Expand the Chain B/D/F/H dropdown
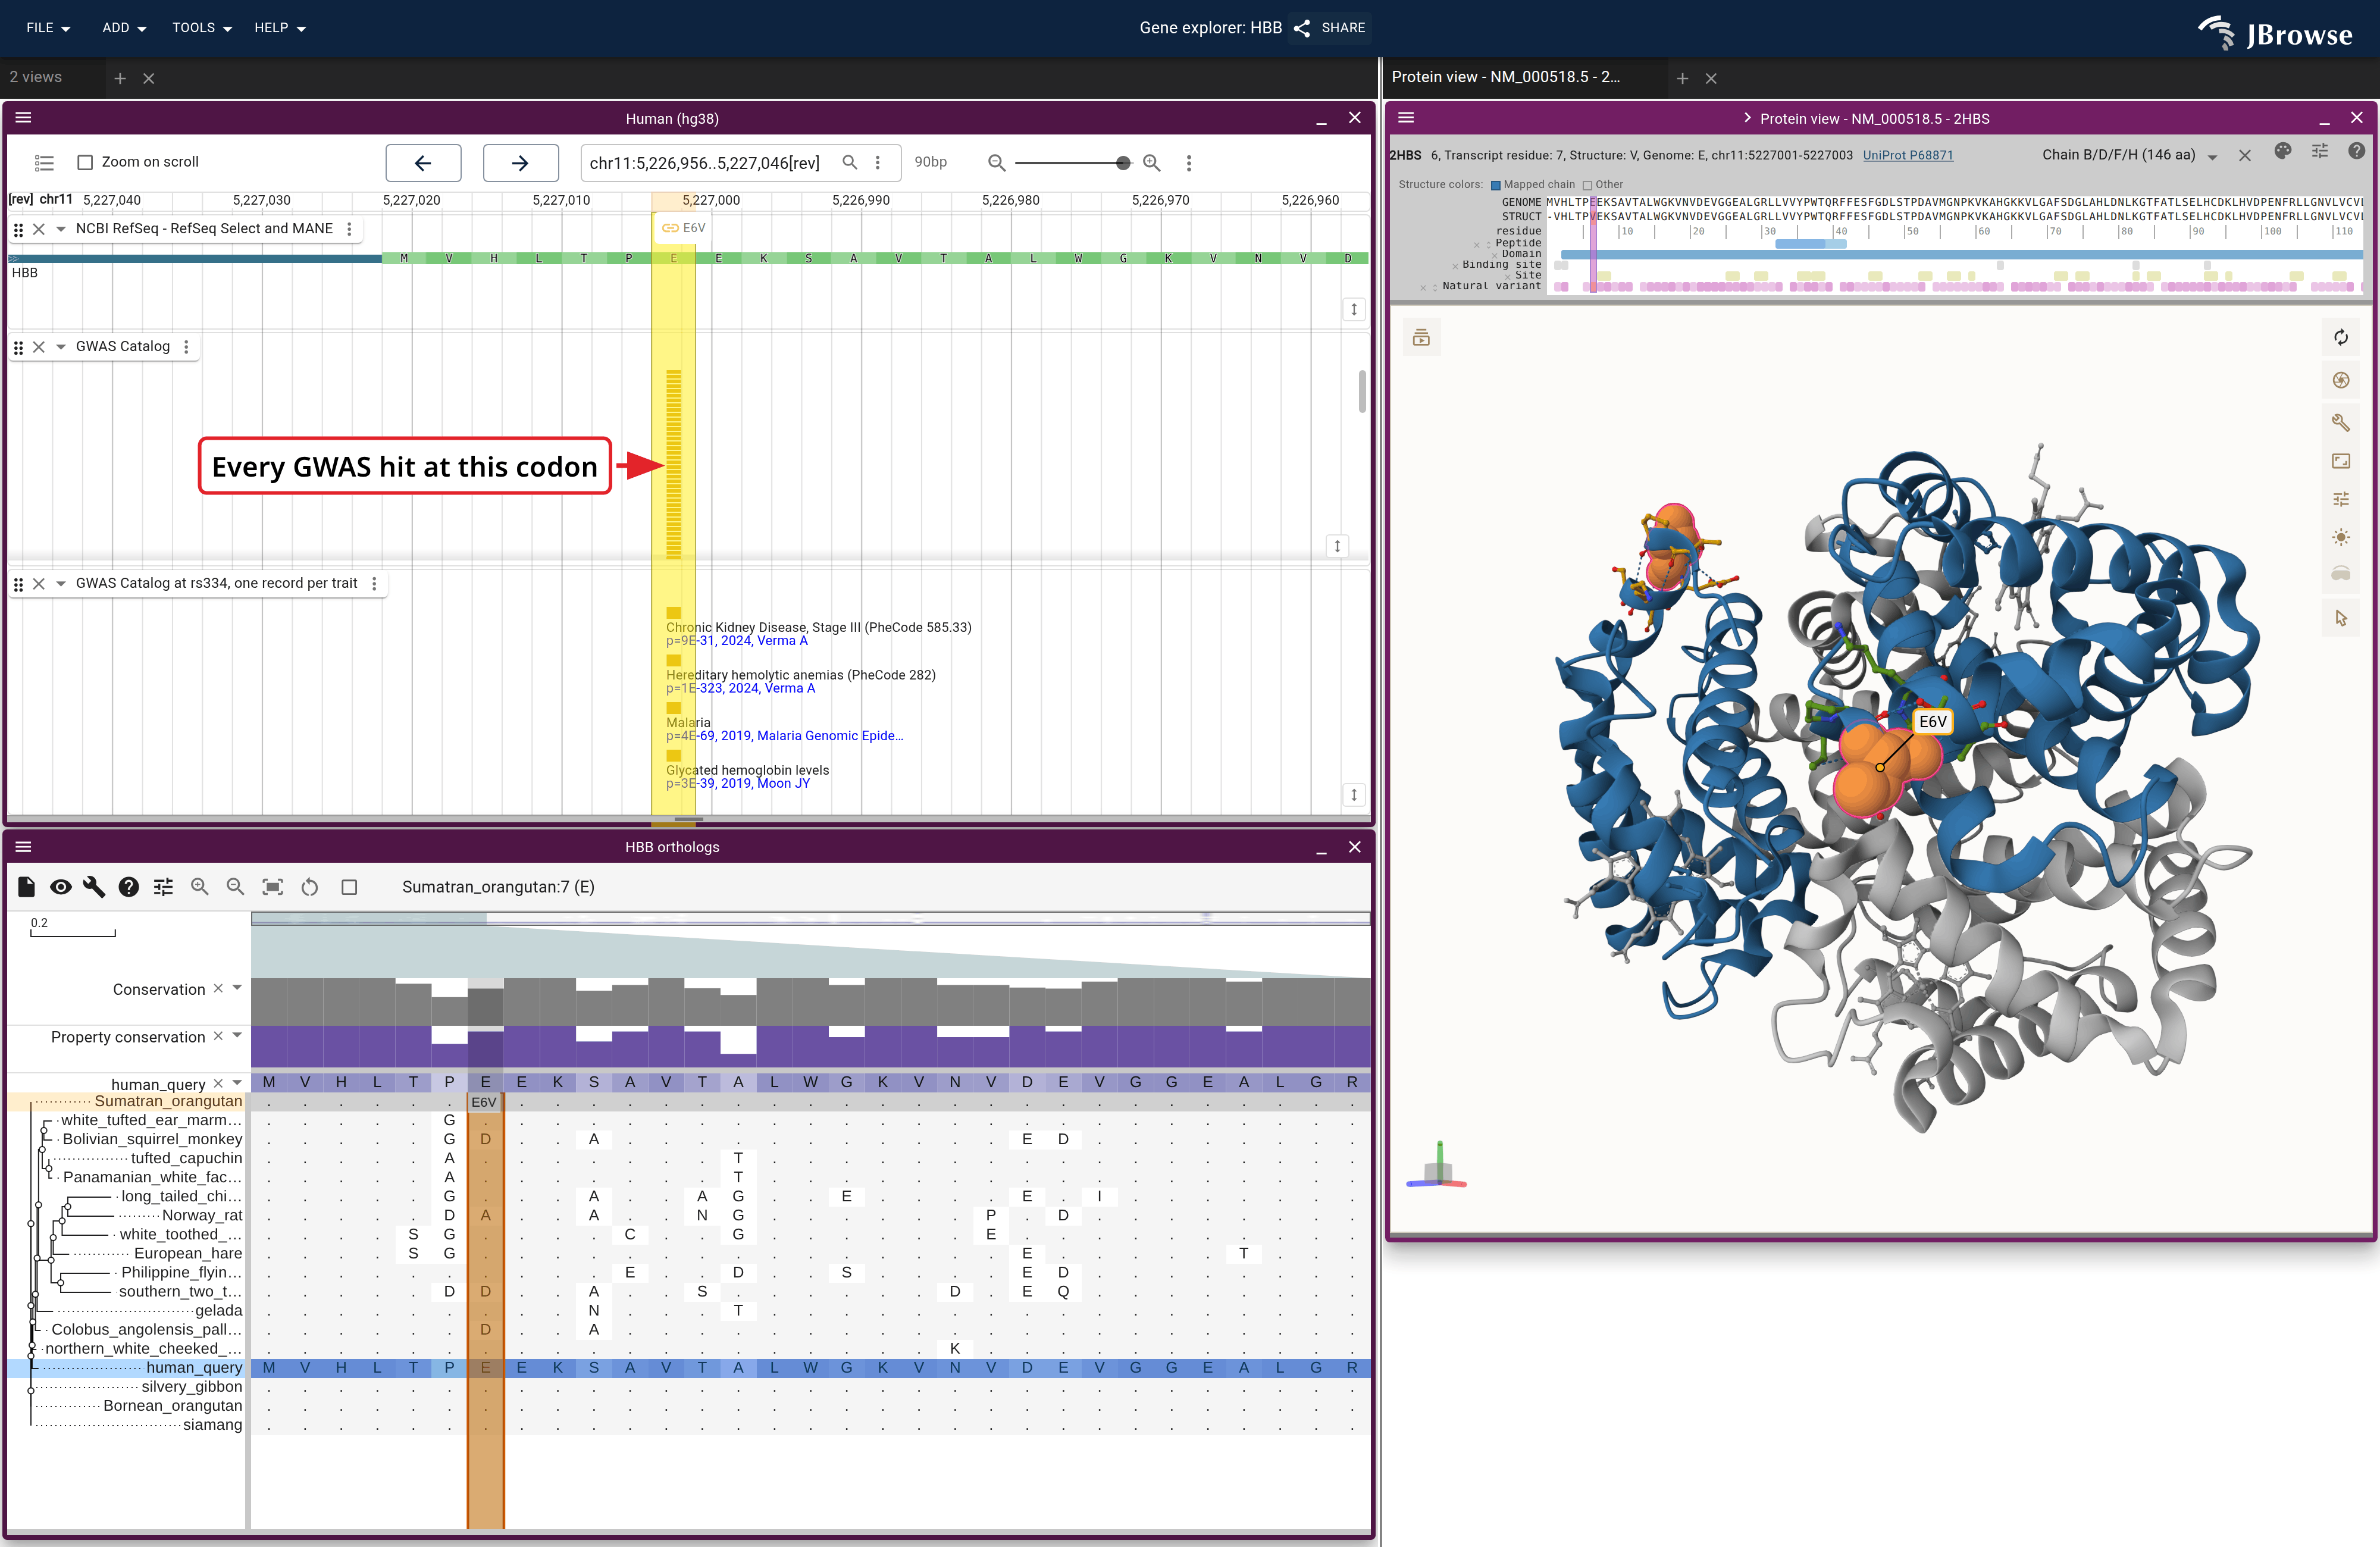2380x1547 pixels. point(2212,156)
